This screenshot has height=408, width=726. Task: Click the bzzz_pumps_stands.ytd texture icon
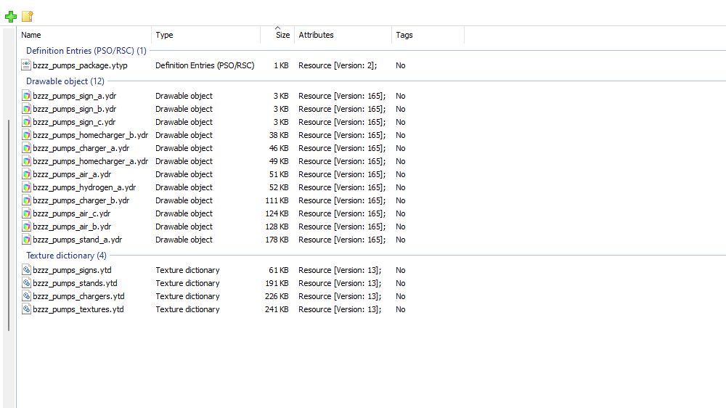click(26, 283)
